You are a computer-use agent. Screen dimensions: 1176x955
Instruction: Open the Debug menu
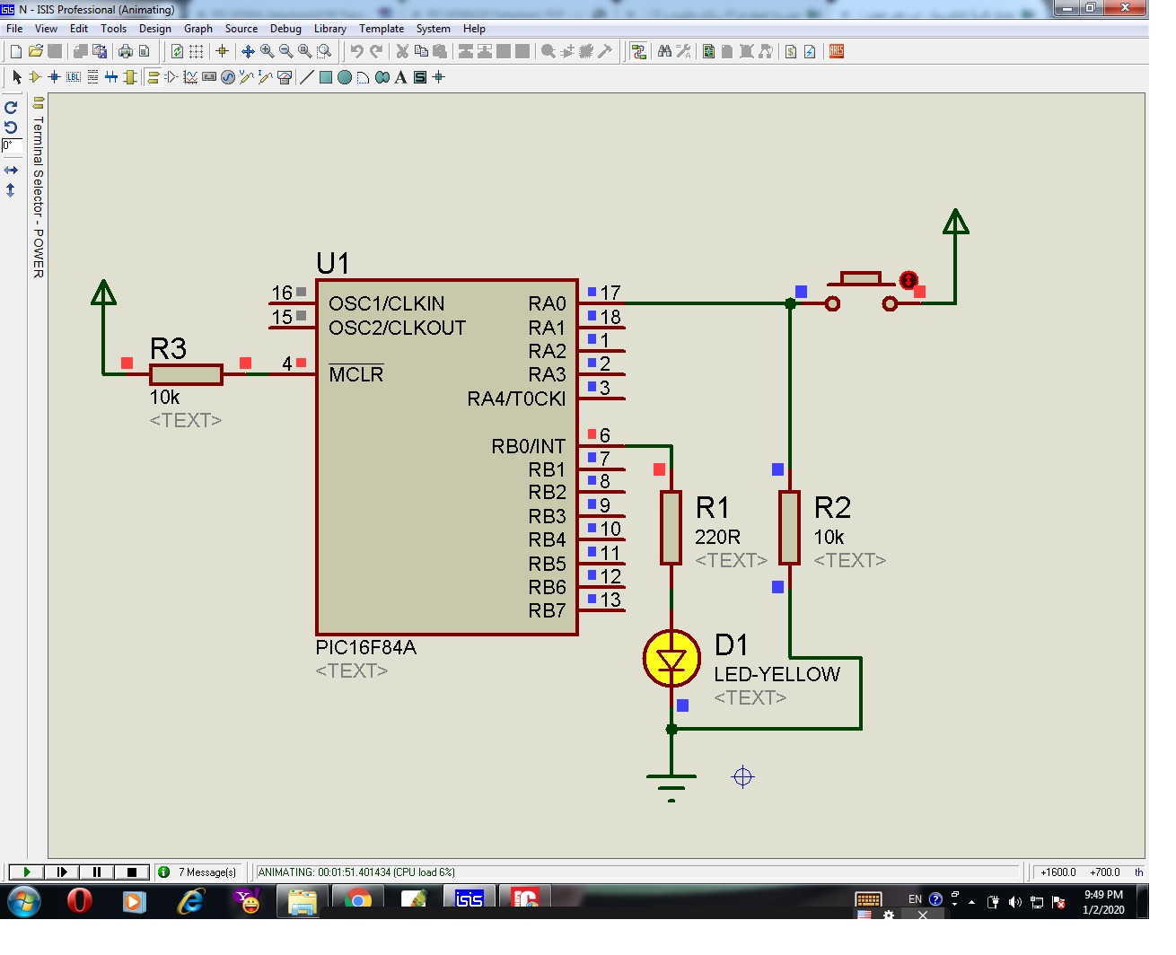tap(285, 29)
